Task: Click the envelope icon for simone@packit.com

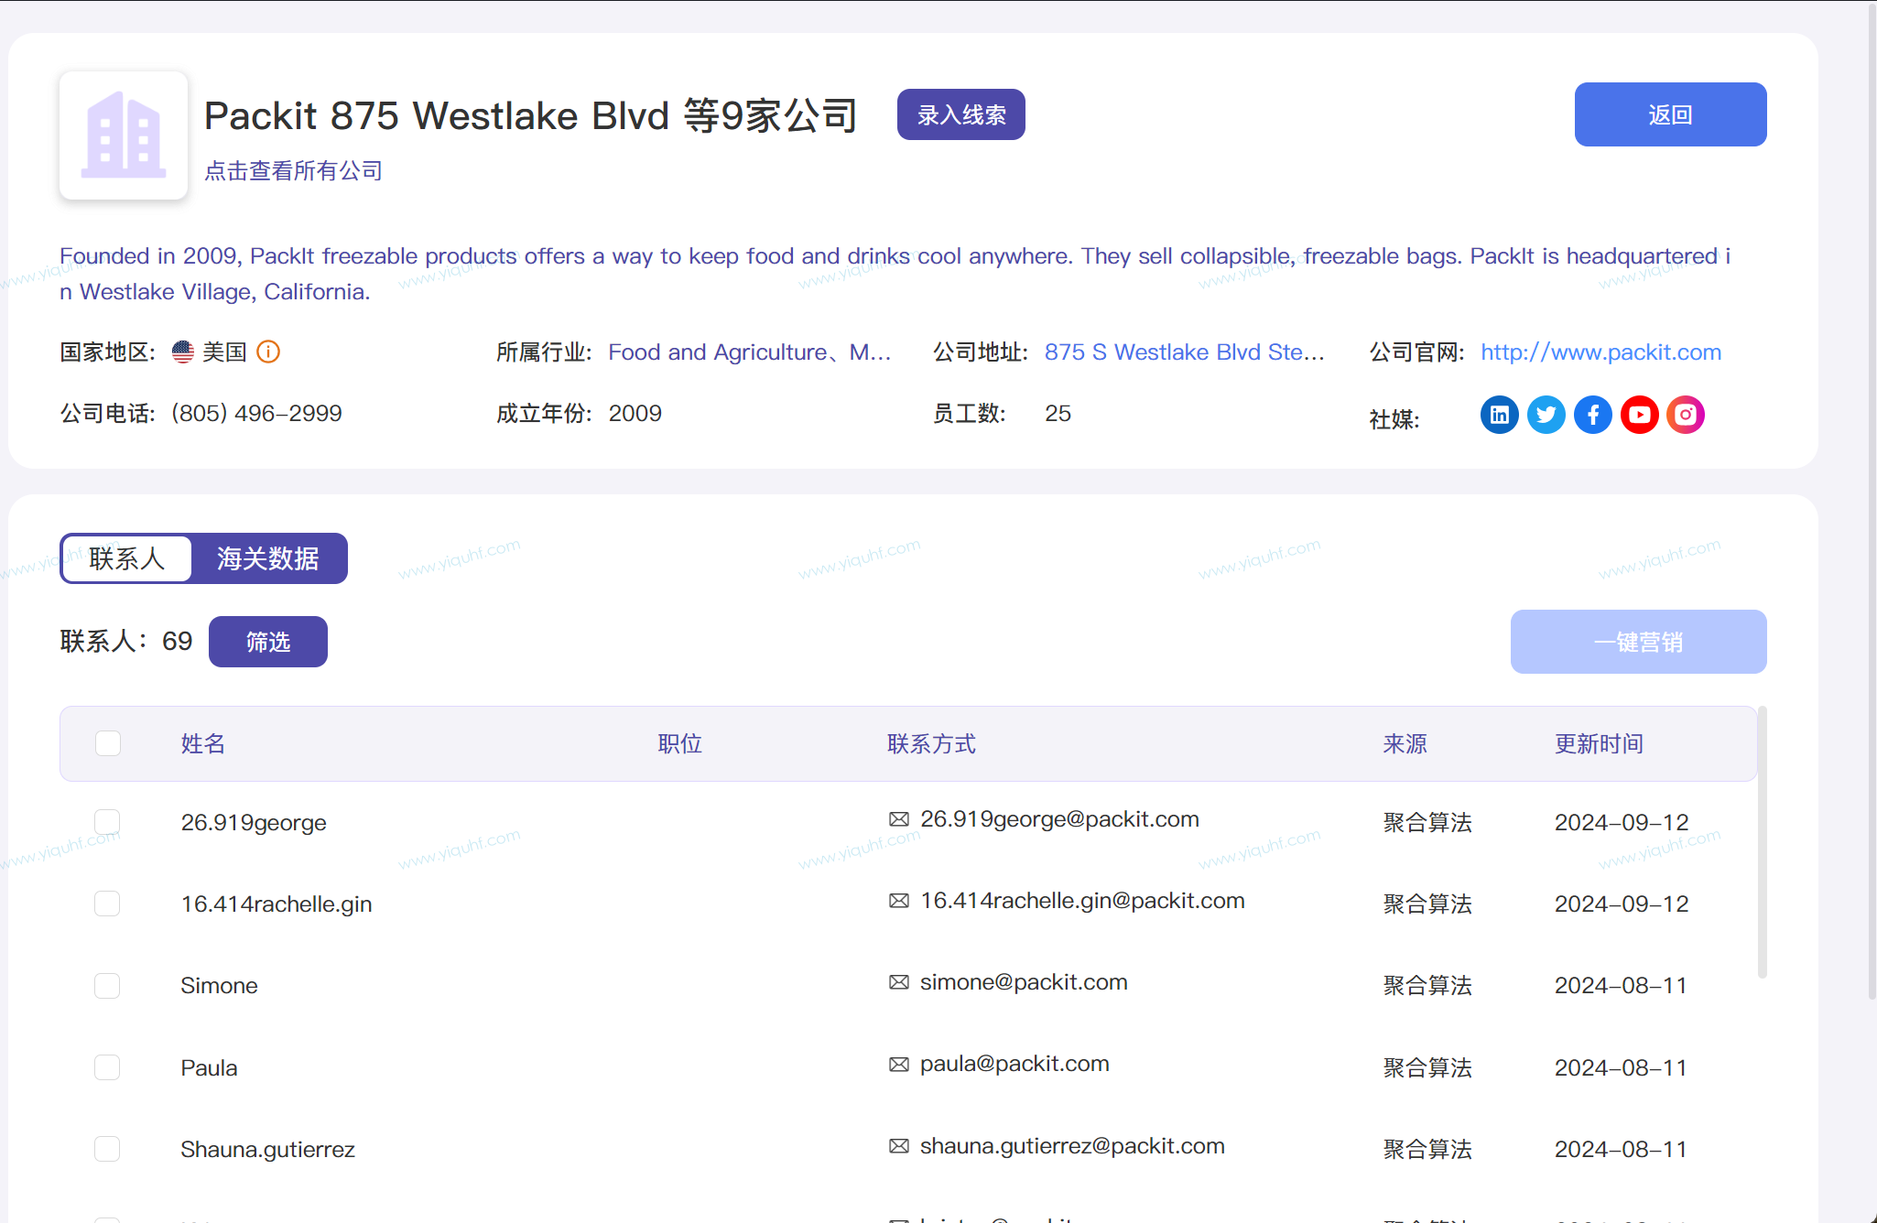Action: click(x=899, y=982)
